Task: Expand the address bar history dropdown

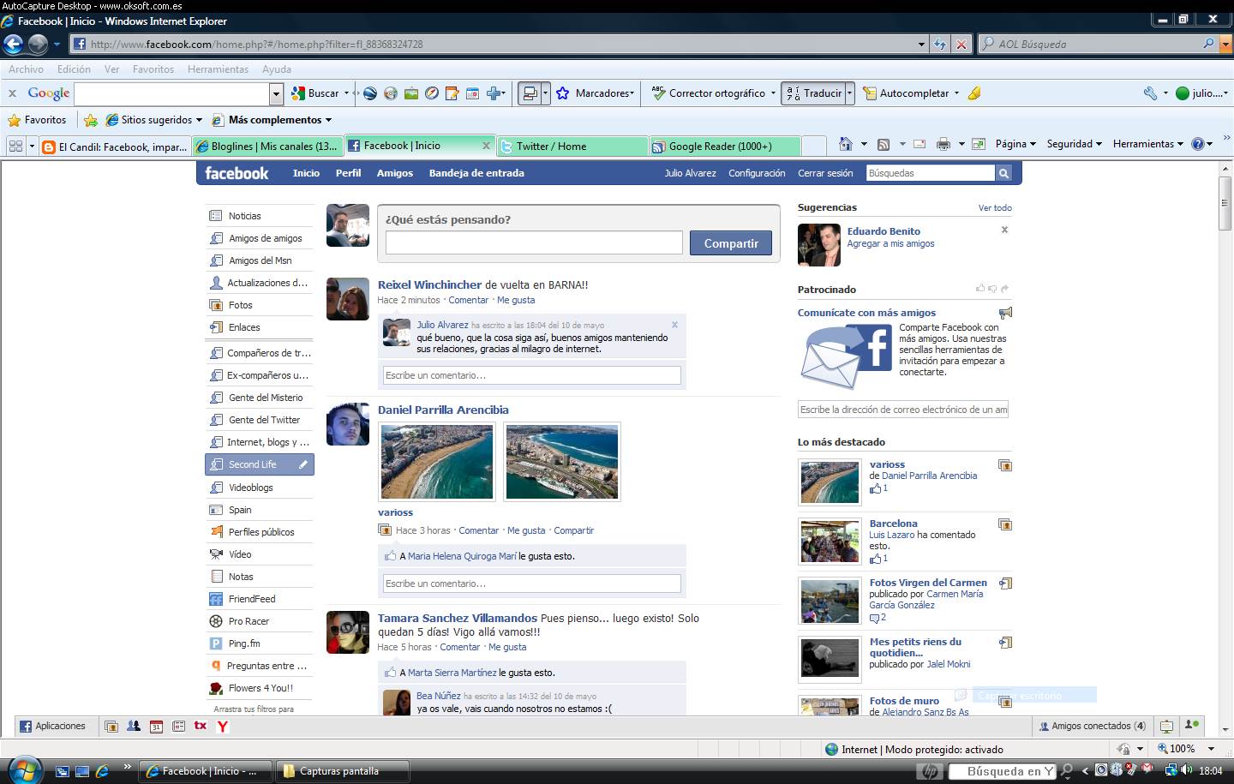Action: pos(920,44)
